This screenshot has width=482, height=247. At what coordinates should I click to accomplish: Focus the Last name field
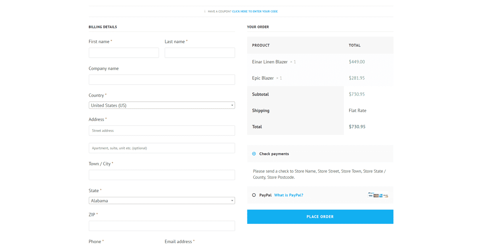(x=200, y=53)
